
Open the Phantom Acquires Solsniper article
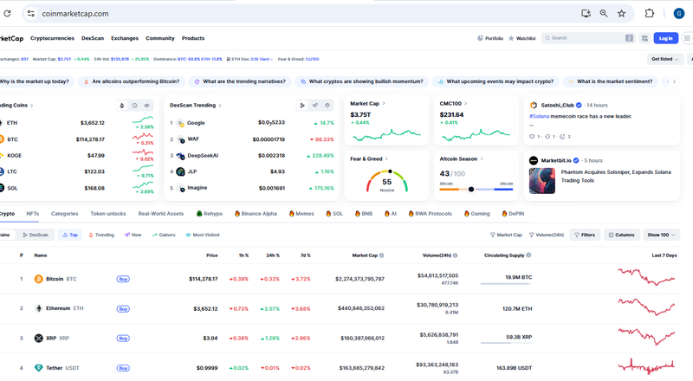[616, 177]
